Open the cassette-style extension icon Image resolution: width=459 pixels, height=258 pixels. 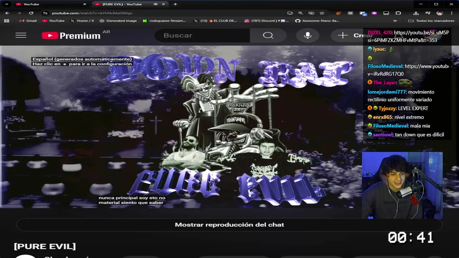(386, 13)
